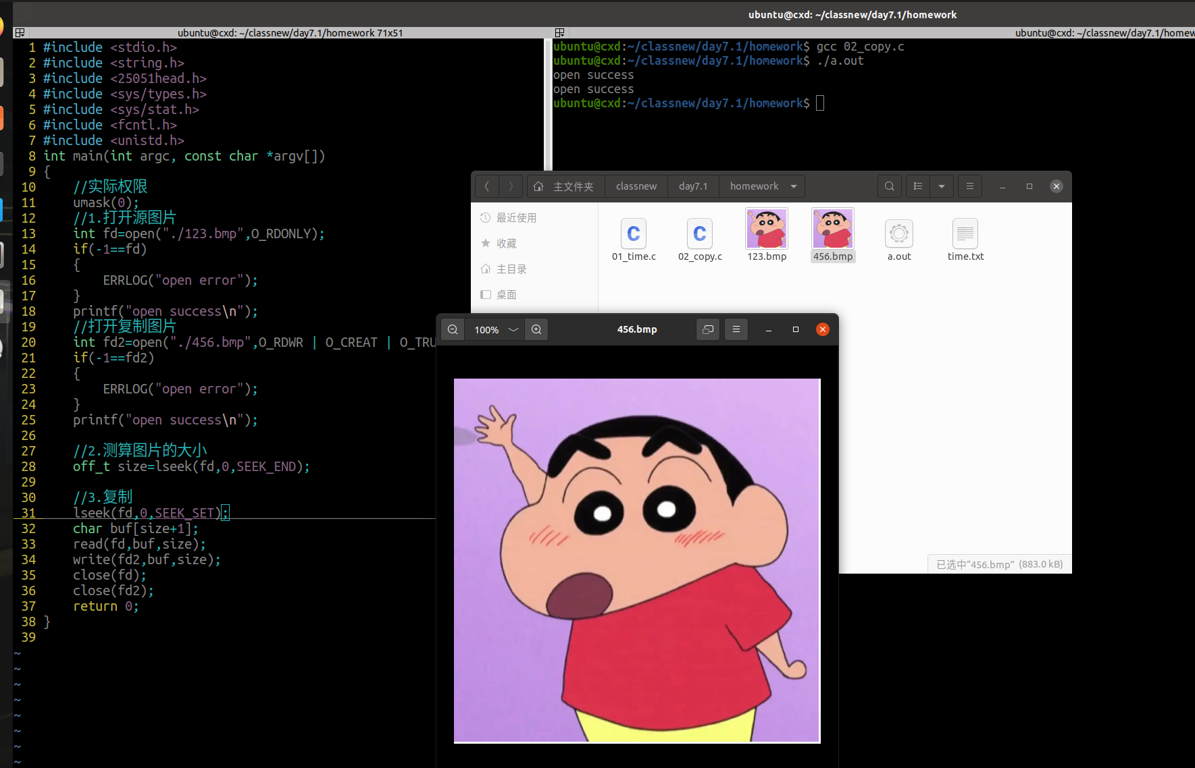1195x768 pixels.
Task: Click 'close(fd2);' code line
Action: tap(113, 591)
